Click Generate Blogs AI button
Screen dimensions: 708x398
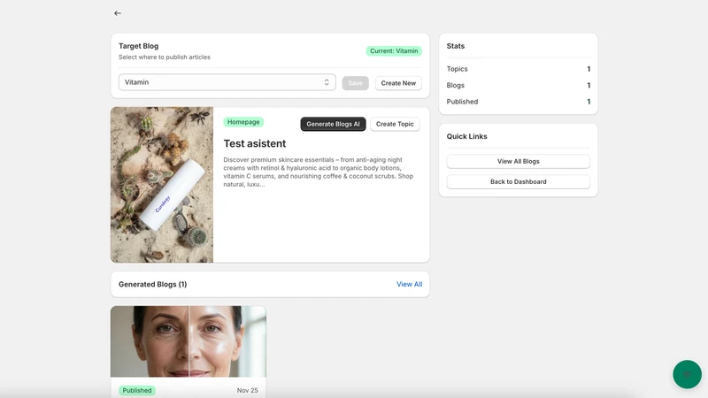click(x=334, y=124)
